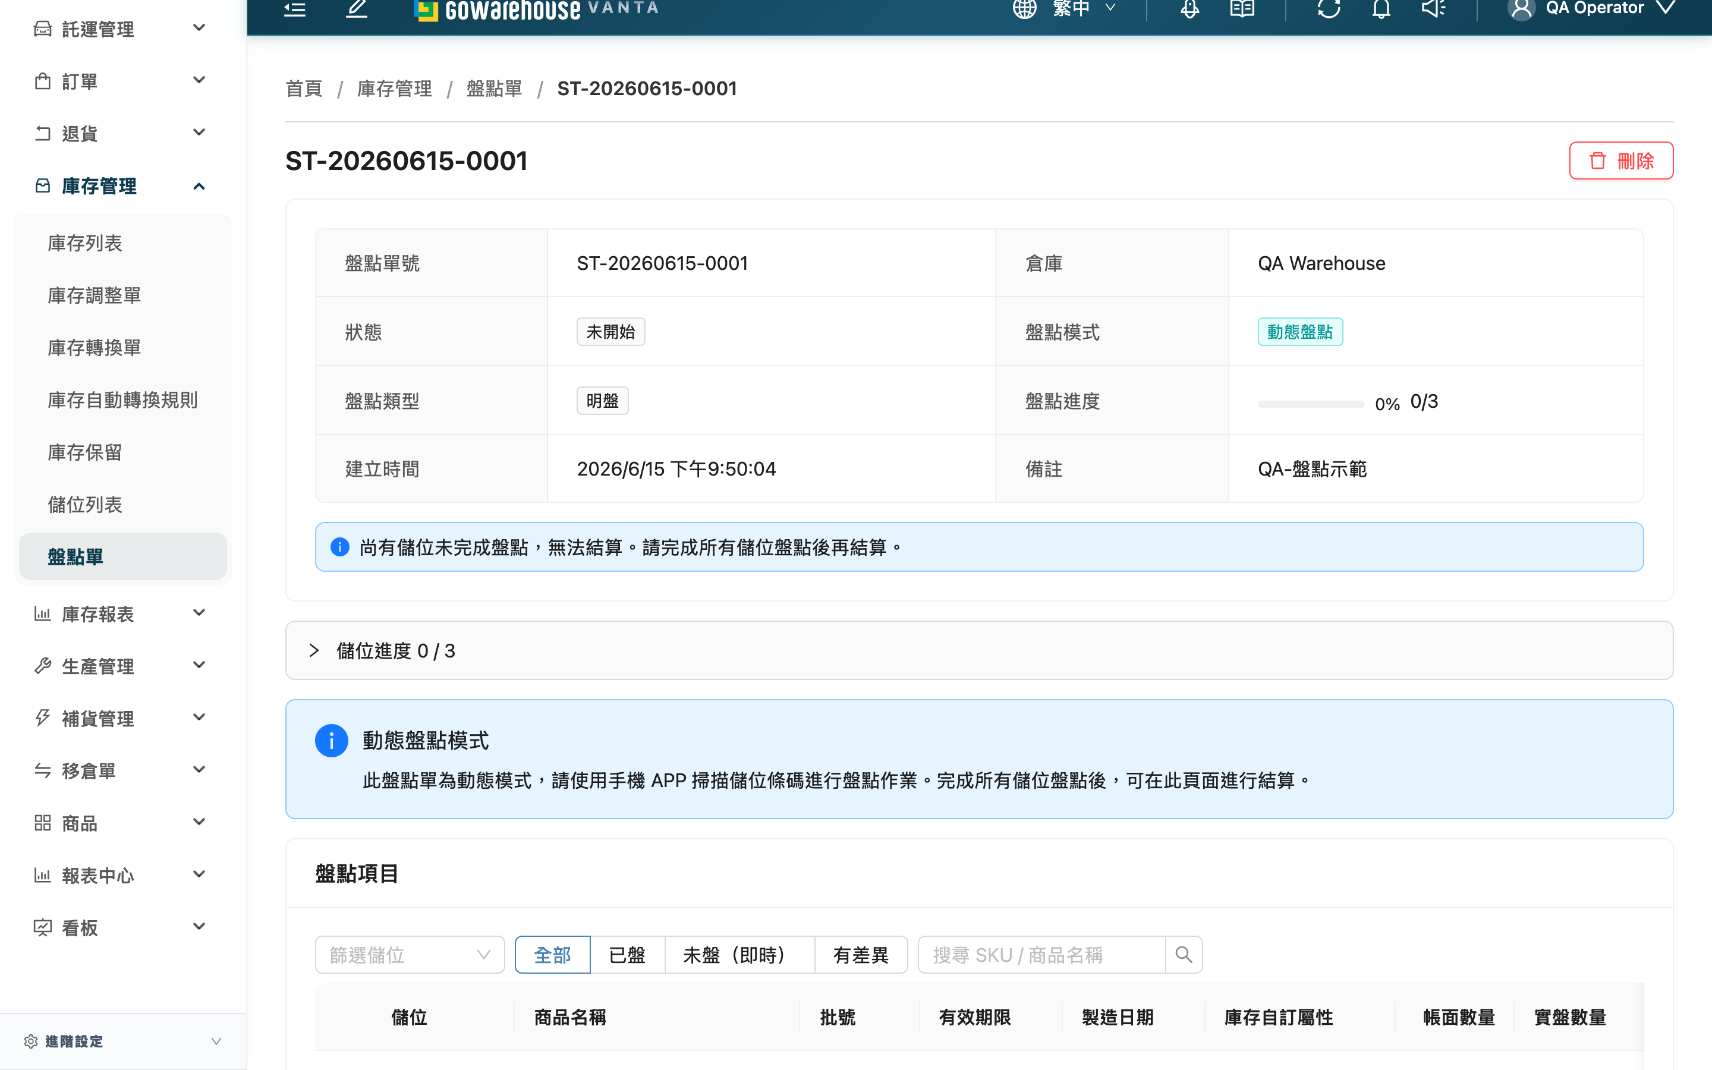Open the 繁中 language dropdown
The width and height of the screenshot is (1712, 1070).
tap(1083, 8)
